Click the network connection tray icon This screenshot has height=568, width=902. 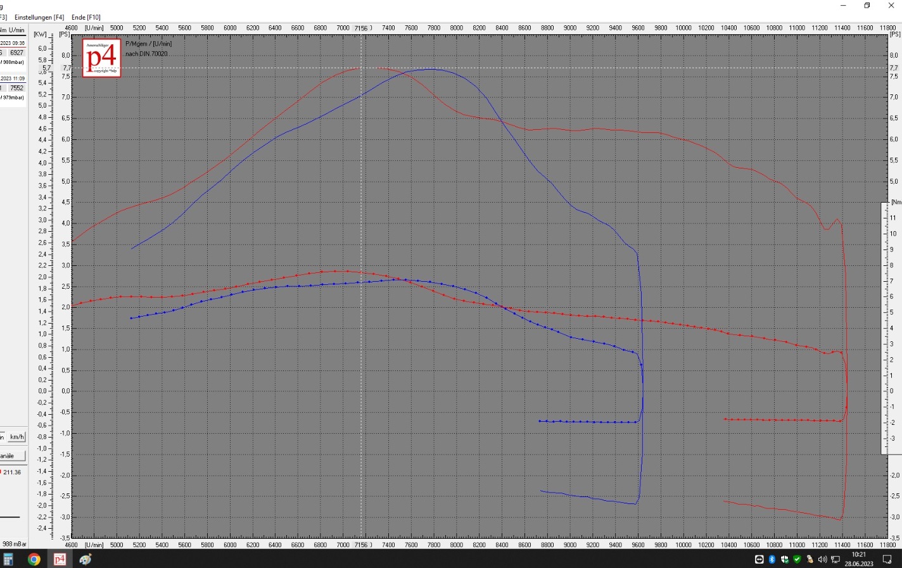835,559
